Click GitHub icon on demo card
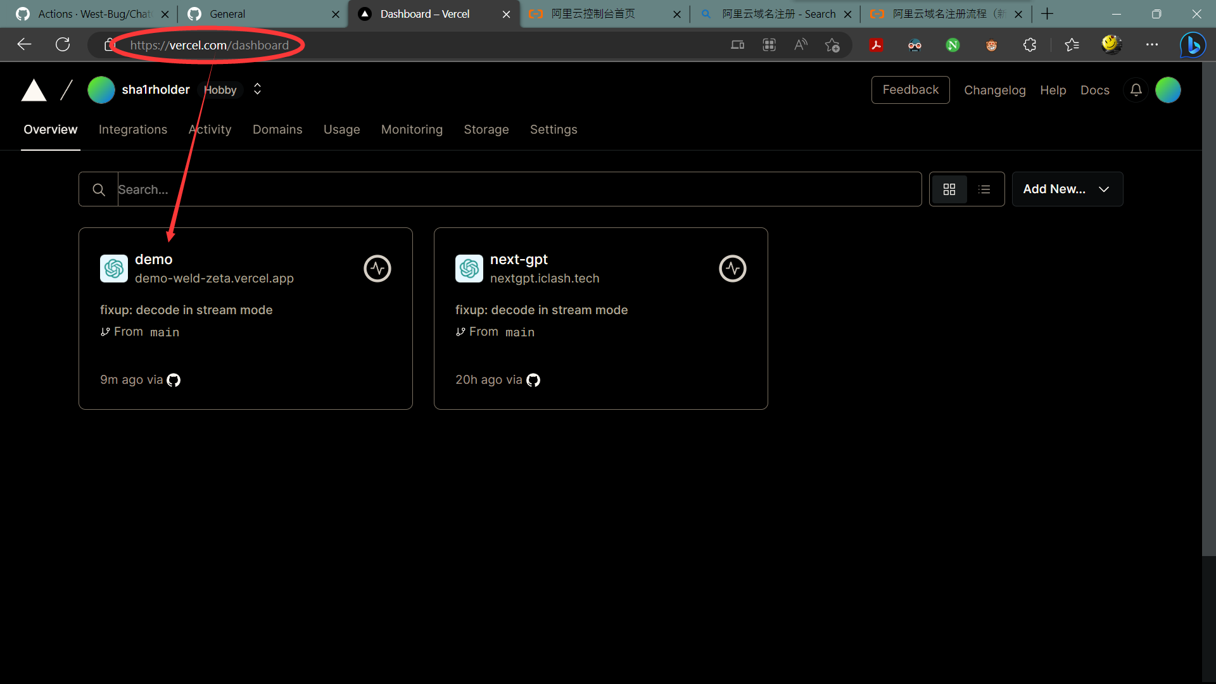The width and height of the screenshot is (1216, 684). click(x=174, y=380)
